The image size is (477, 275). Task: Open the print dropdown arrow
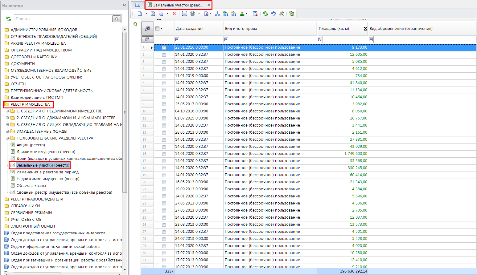(199, 14)
